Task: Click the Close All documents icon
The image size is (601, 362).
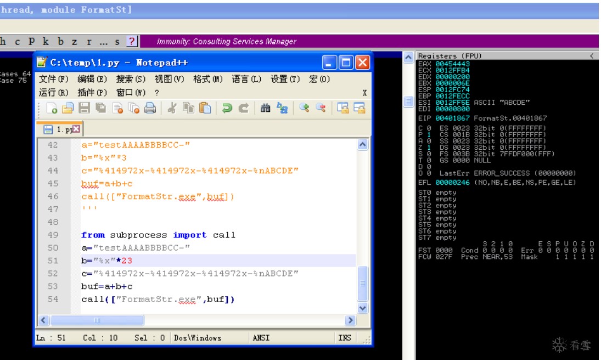Action: tap(134, 109)
